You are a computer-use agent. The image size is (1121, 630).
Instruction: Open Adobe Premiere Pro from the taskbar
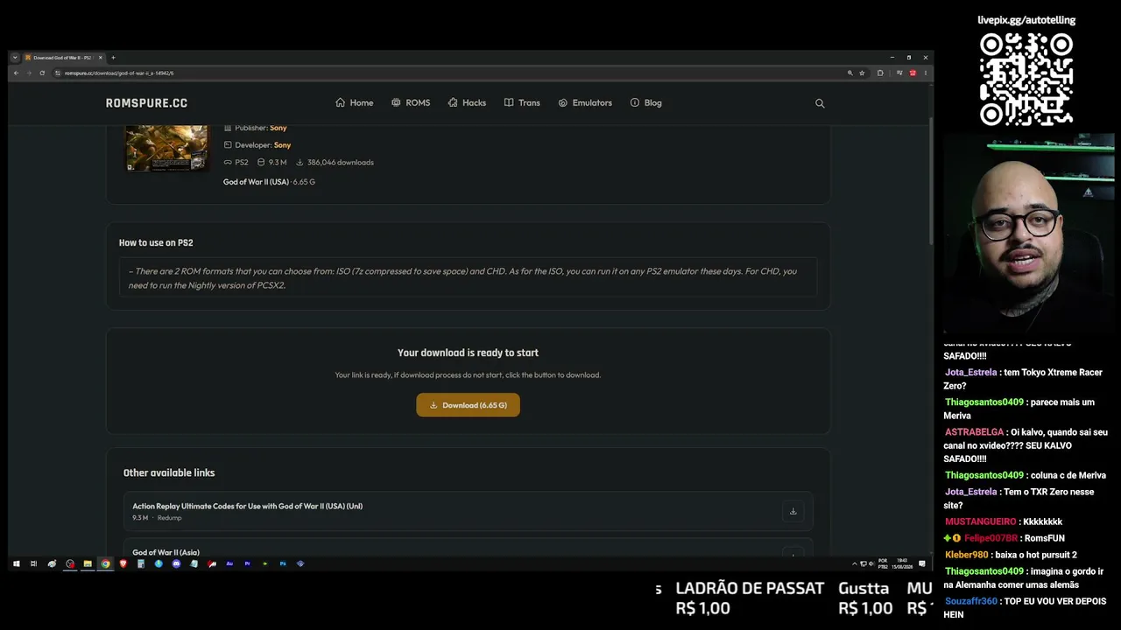(247, 563)
